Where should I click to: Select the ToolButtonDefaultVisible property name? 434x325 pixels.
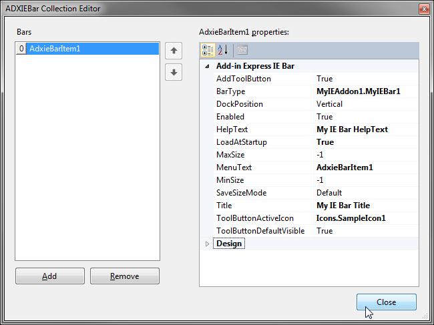point(260,231)
